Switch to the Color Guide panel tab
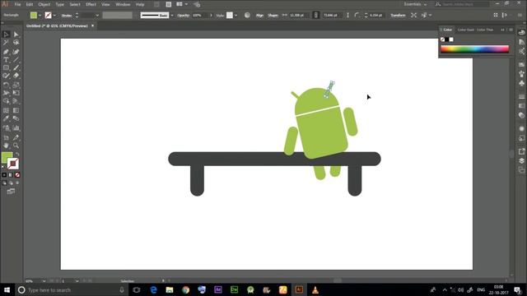This screenshot has height=296, width=527. (466, 30)
